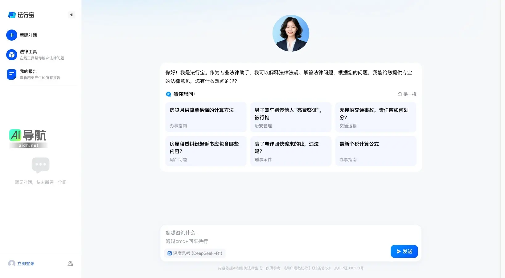505x278 pixels.
Task: Refresh suggestions using 换一换
Action: coord(407,94)
